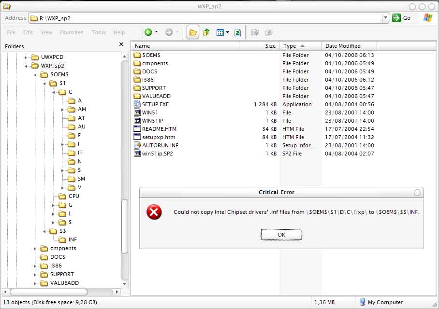
Task: Open the I386 folder in file list
Action: (148, 80)
